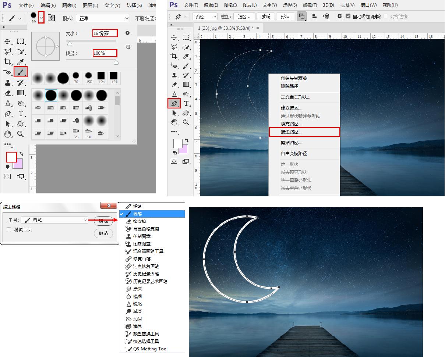Open the 路径 mode dropdown

coord(205,16)
